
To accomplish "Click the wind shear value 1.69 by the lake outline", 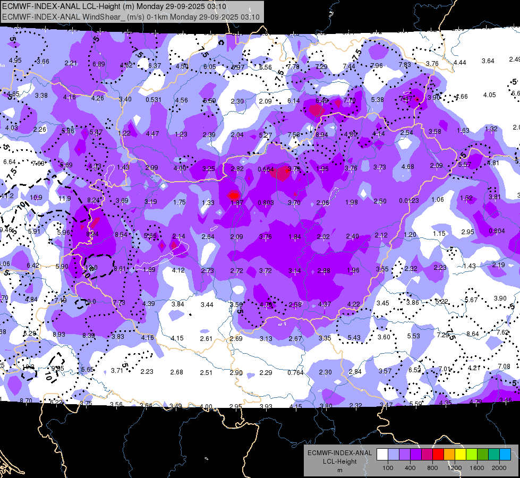I will 149,270.
